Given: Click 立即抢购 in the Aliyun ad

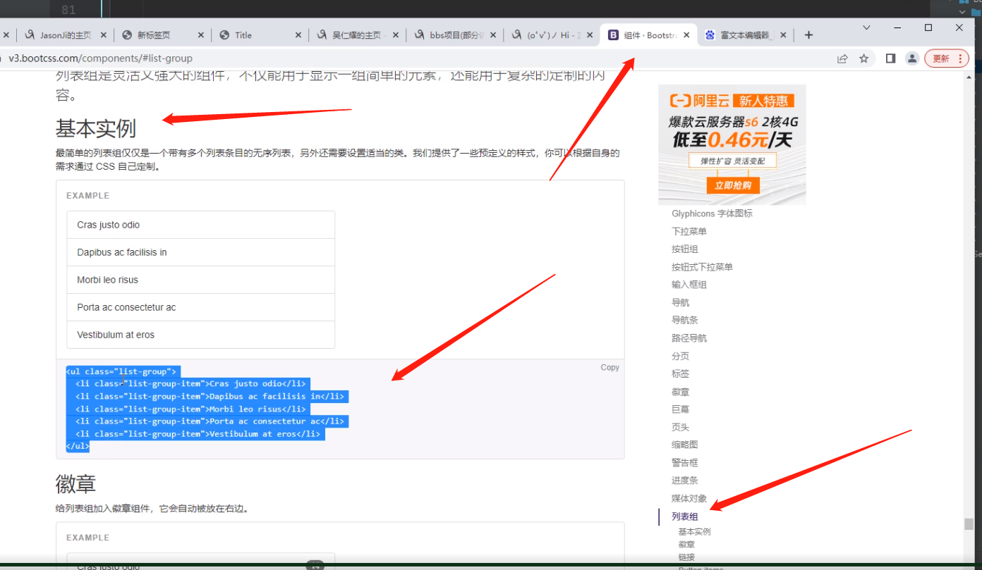Looking at the screenshot, I should click(x=733, y=185).
